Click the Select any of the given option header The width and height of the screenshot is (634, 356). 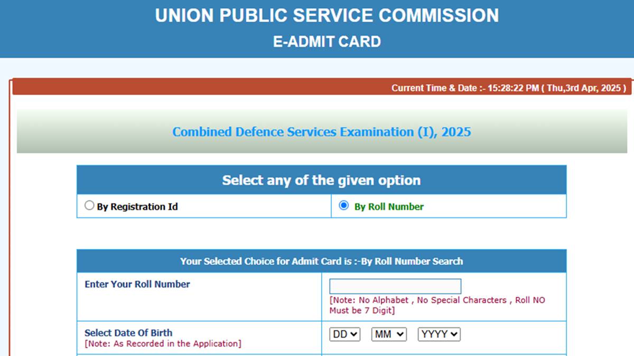(321, 180)
